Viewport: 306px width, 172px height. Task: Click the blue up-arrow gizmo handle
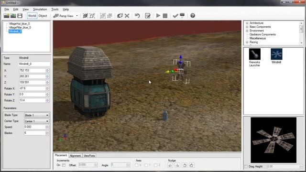(x=181, y=57)
